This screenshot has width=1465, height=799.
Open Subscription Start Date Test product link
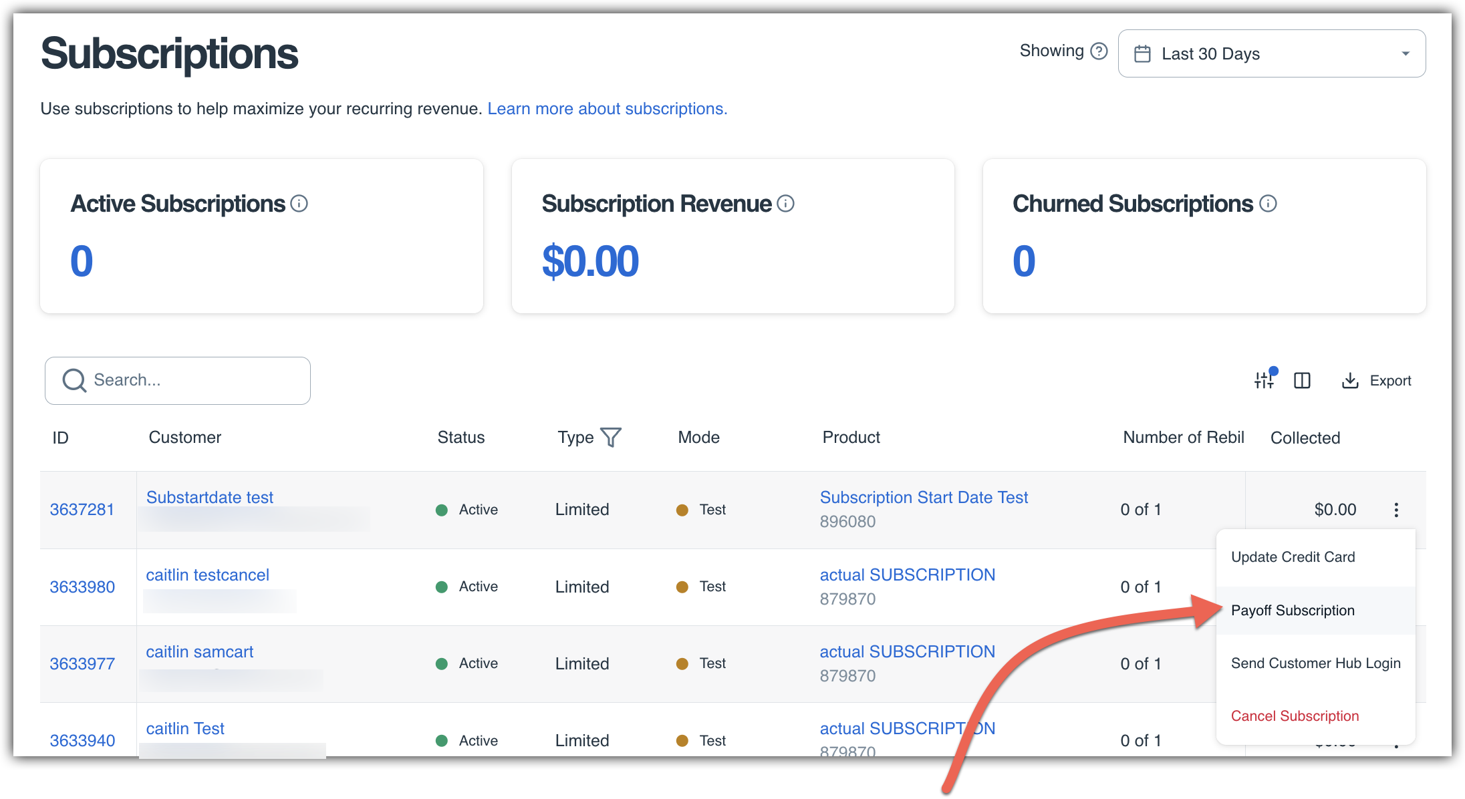924,498
